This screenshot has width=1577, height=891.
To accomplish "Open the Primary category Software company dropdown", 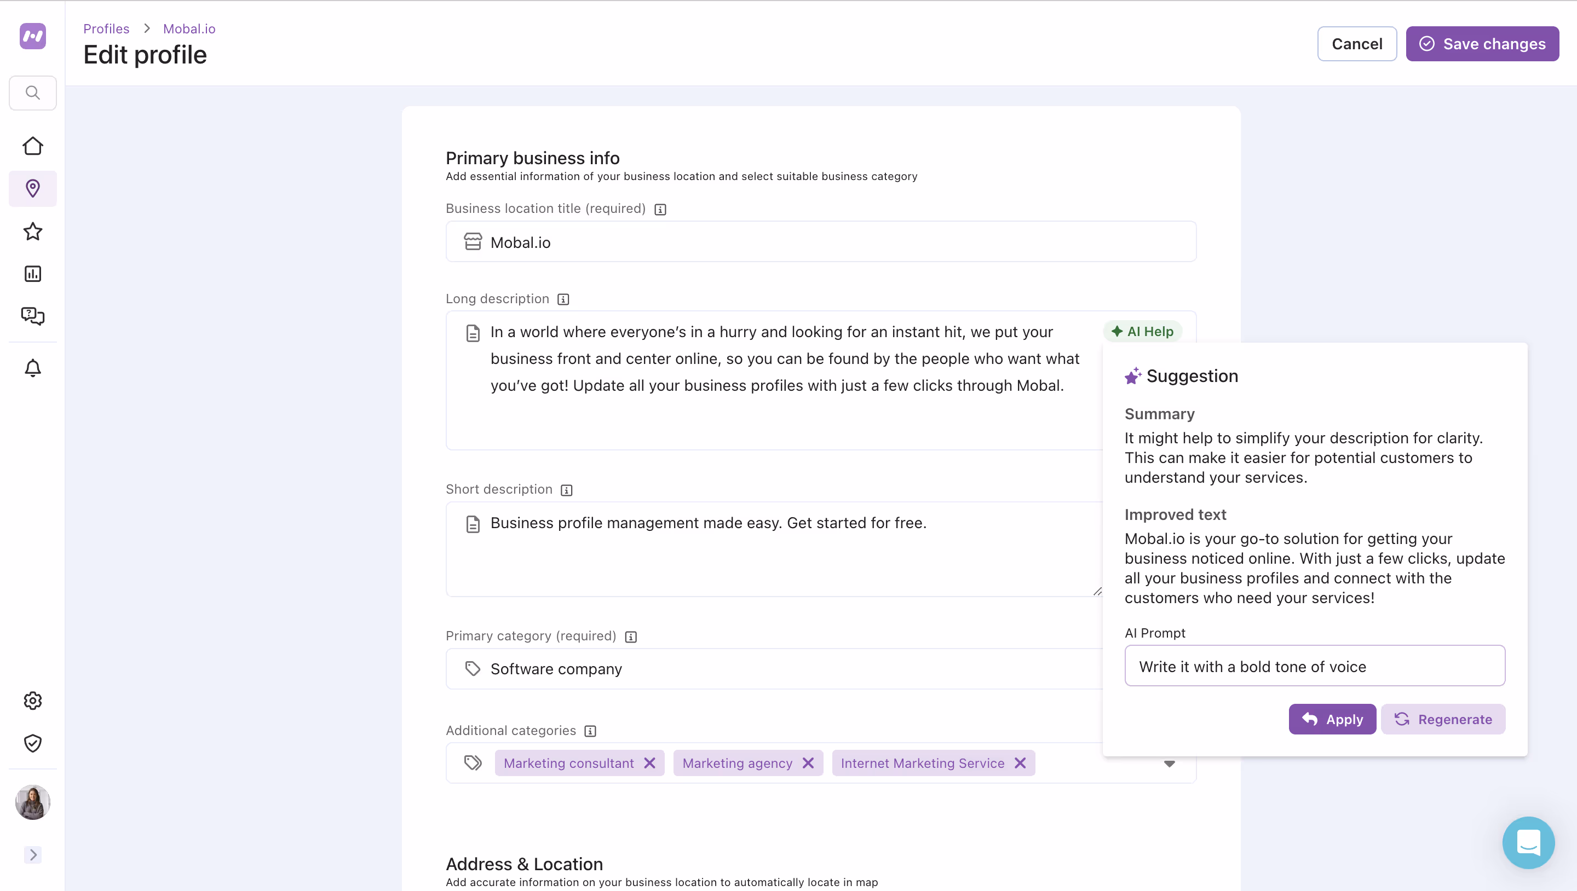I will 774,669.
